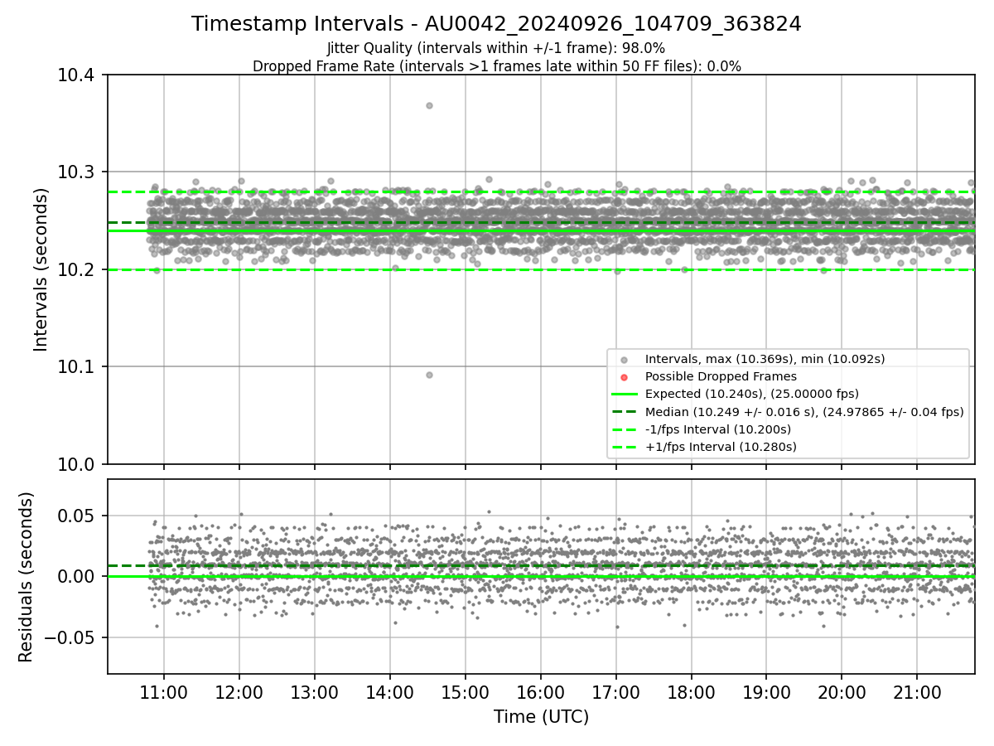This screenshot has width=994, height=746.
Task: Click the 12:00 x-axis tick label
Action: pyautogui.click(x=239, y=691)
